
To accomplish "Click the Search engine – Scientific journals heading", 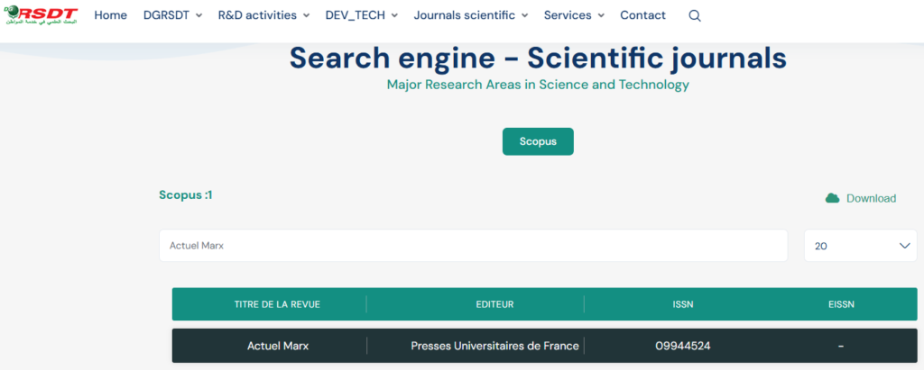I will point(538,59).
